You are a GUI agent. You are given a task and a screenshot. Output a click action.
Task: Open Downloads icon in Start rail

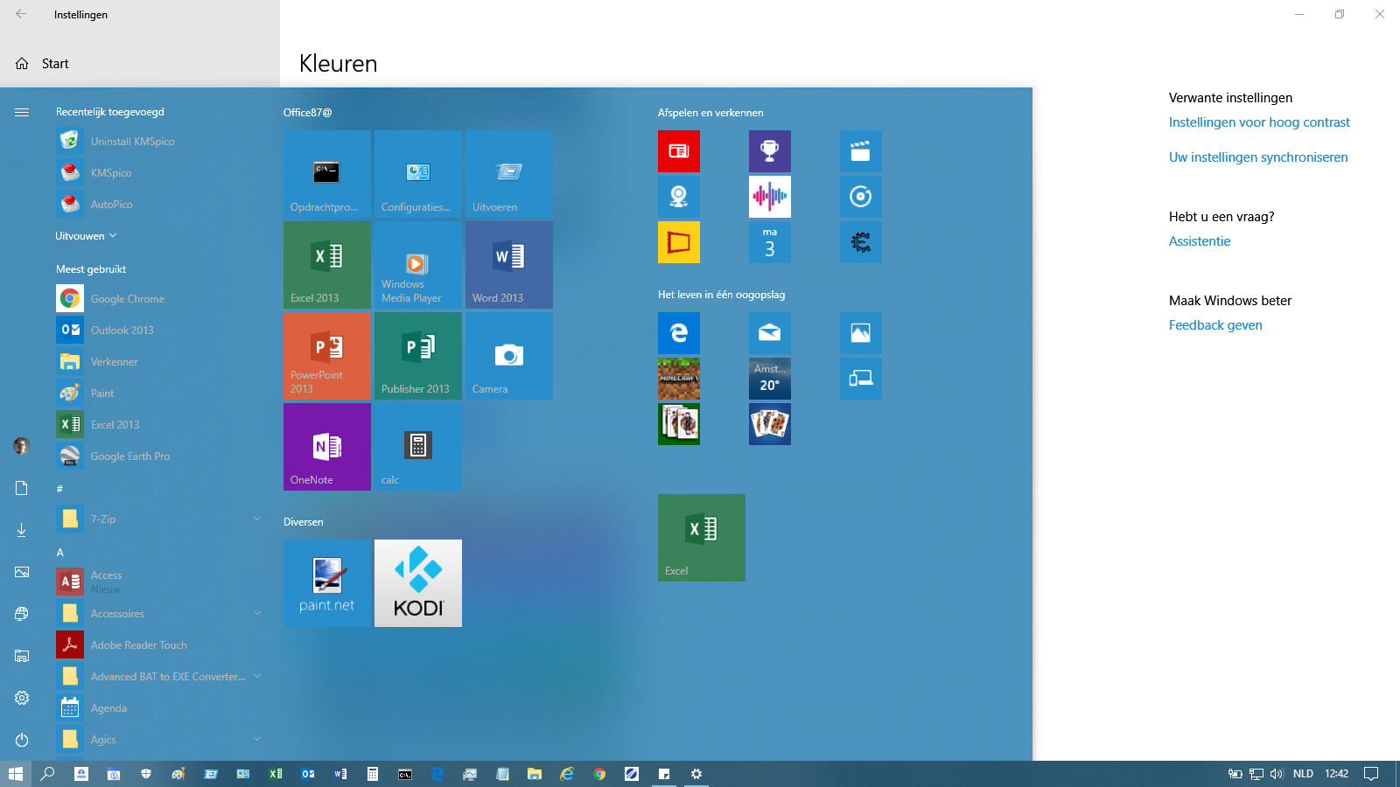point(22,530)
